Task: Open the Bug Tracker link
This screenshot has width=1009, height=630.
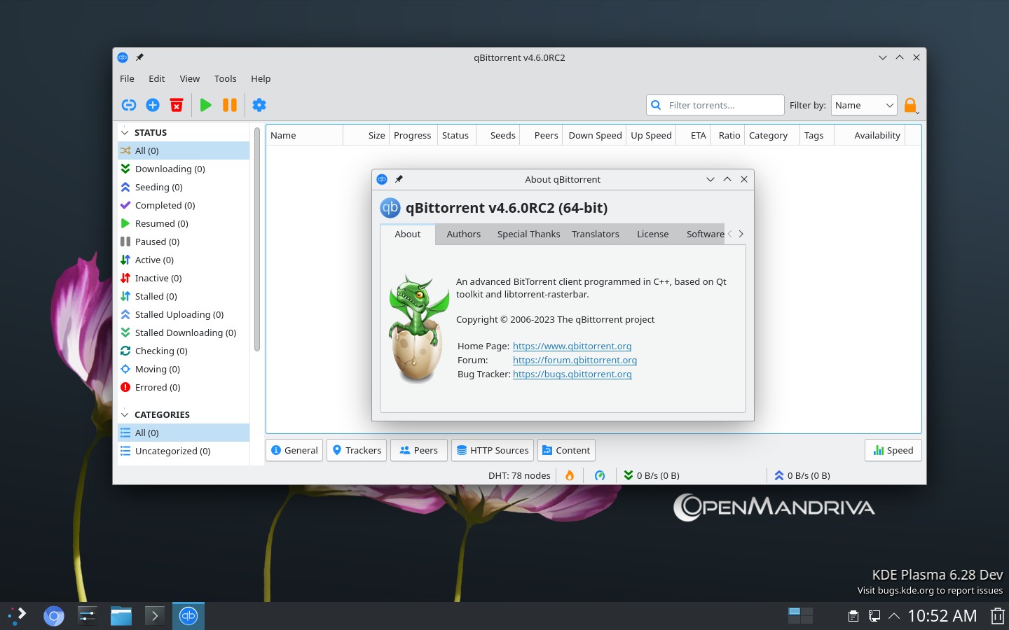Action: click(x=572, y=374)
